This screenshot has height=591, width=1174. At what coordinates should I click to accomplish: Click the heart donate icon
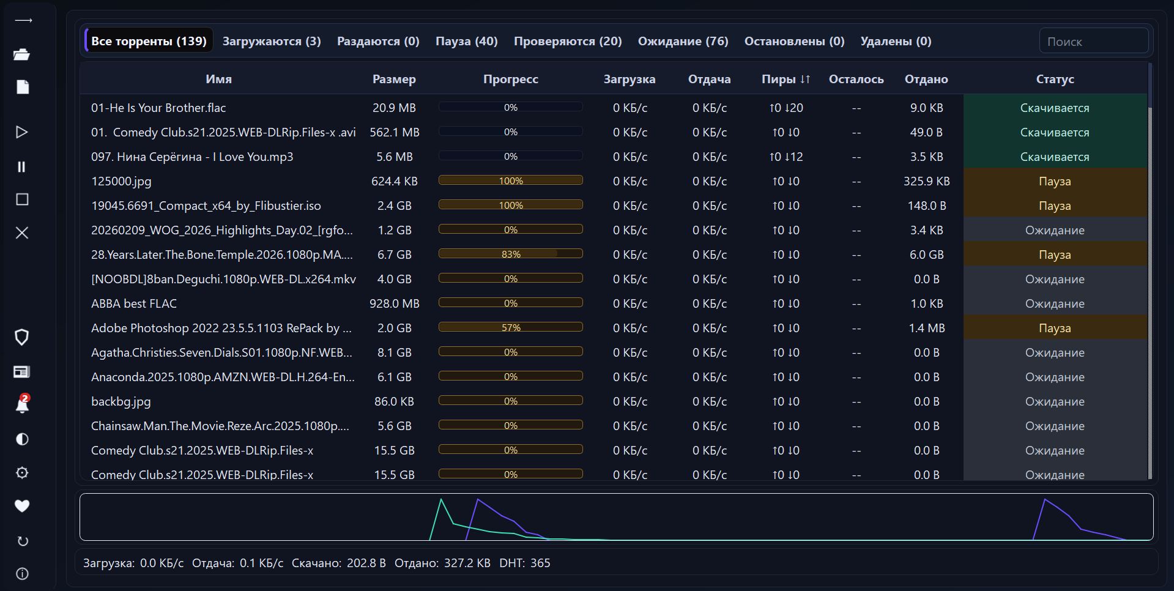point(22,506)
